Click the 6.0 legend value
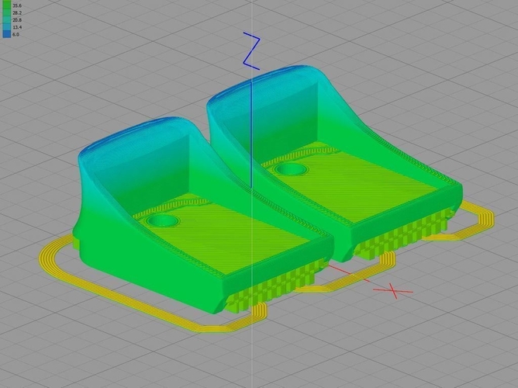 point(16,34)
